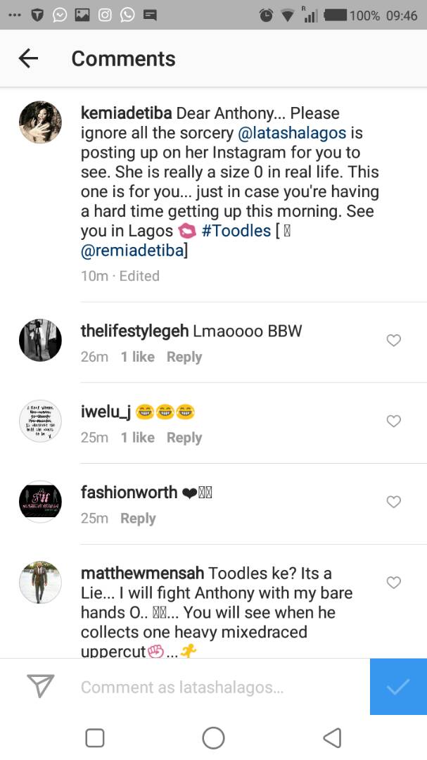
Task: Tap the #Toodles hashtag
Action: coord(236,232)
